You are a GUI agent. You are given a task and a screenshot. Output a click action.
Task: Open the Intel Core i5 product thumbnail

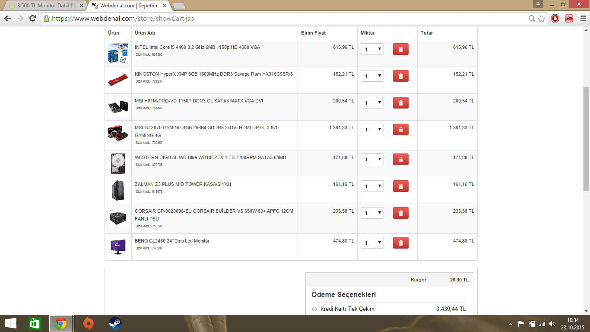(118, 53)
